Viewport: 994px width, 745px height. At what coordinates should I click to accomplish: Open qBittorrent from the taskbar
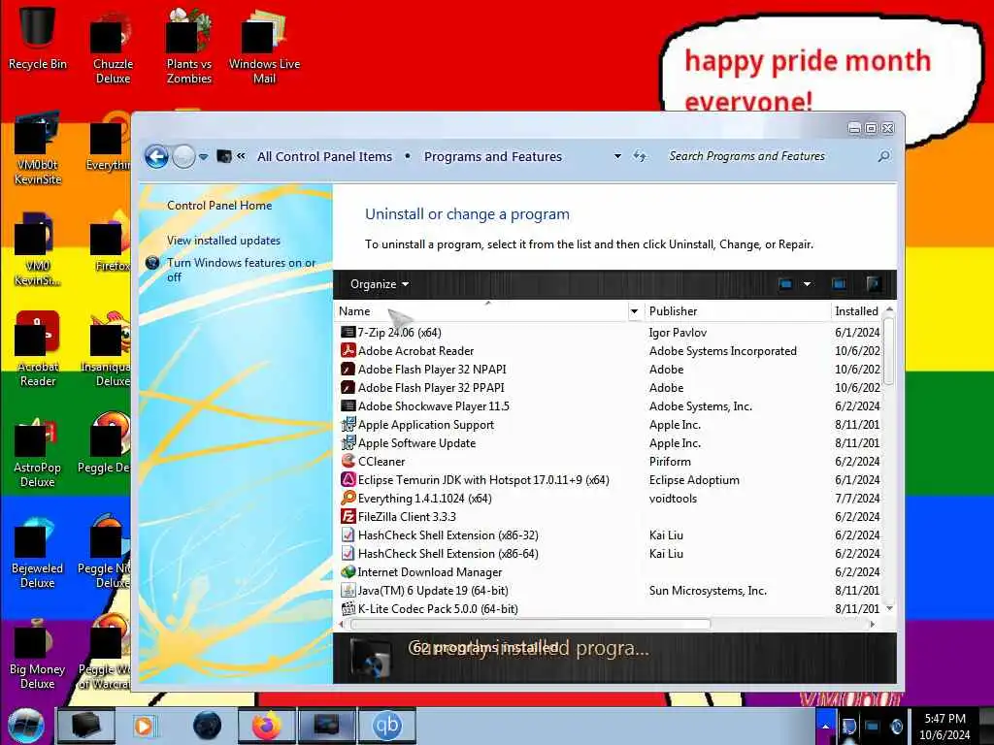point(387,726)
